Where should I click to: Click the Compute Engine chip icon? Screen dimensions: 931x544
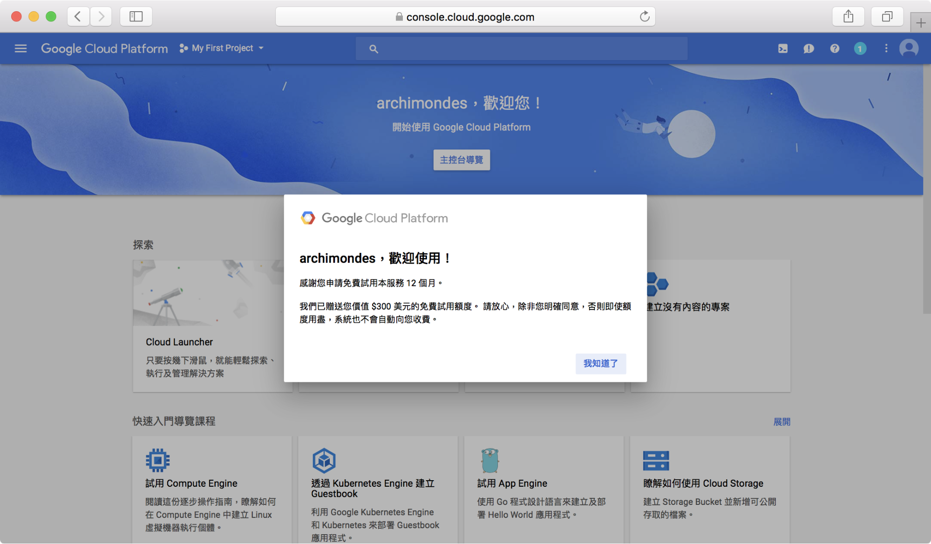[157, 460]
